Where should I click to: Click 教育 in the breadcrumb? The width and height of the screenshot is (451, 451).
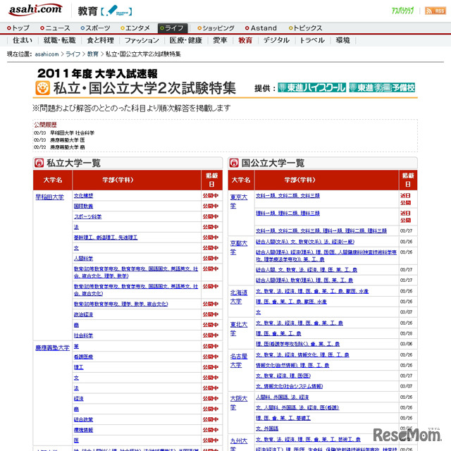coord(92,54)
